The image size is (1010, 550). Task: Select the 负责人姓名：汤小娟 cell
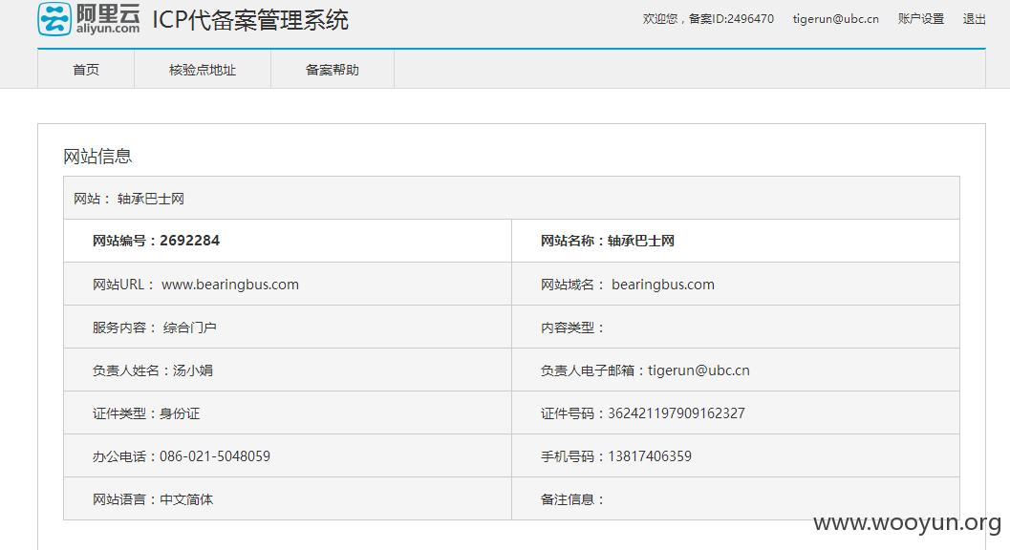pos(288,370)
